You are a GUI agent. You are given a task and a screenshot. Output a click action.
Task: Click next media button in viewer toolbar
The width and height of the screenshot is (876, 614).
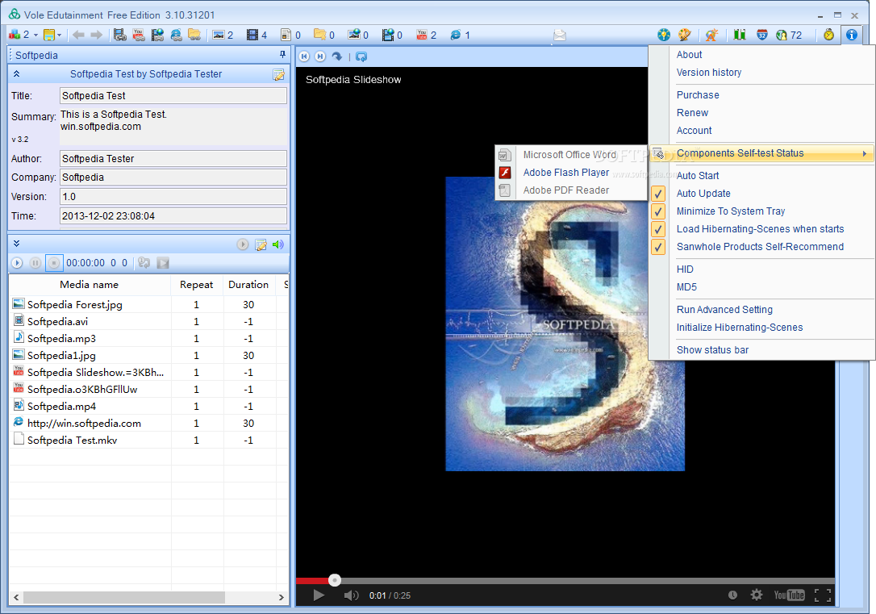(320, 56)
